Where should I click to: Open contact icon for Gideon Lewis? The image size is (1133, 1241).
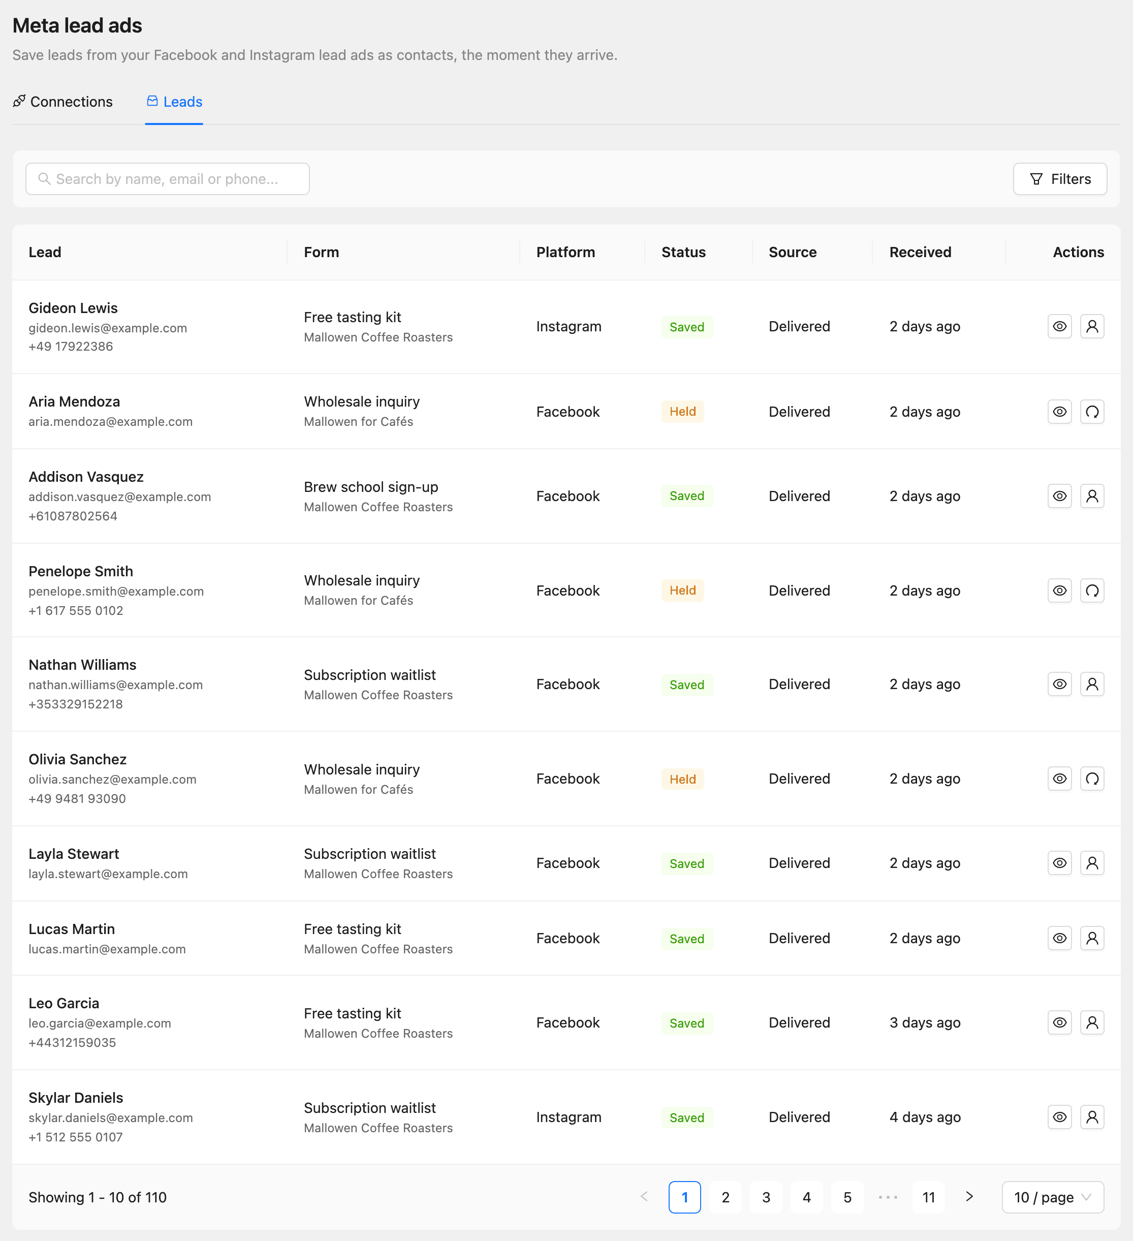pyautogui.click(x=1092, y=326)
